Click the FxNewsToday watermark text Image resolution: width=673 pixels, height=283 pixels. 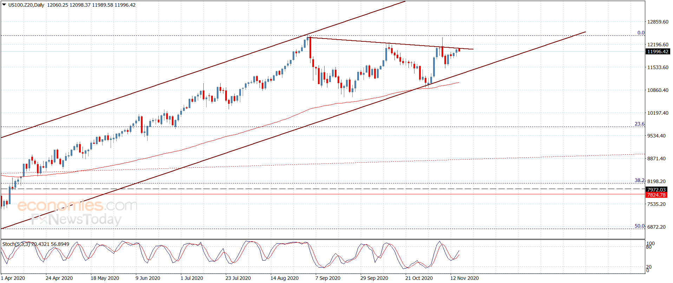[76, 220]
